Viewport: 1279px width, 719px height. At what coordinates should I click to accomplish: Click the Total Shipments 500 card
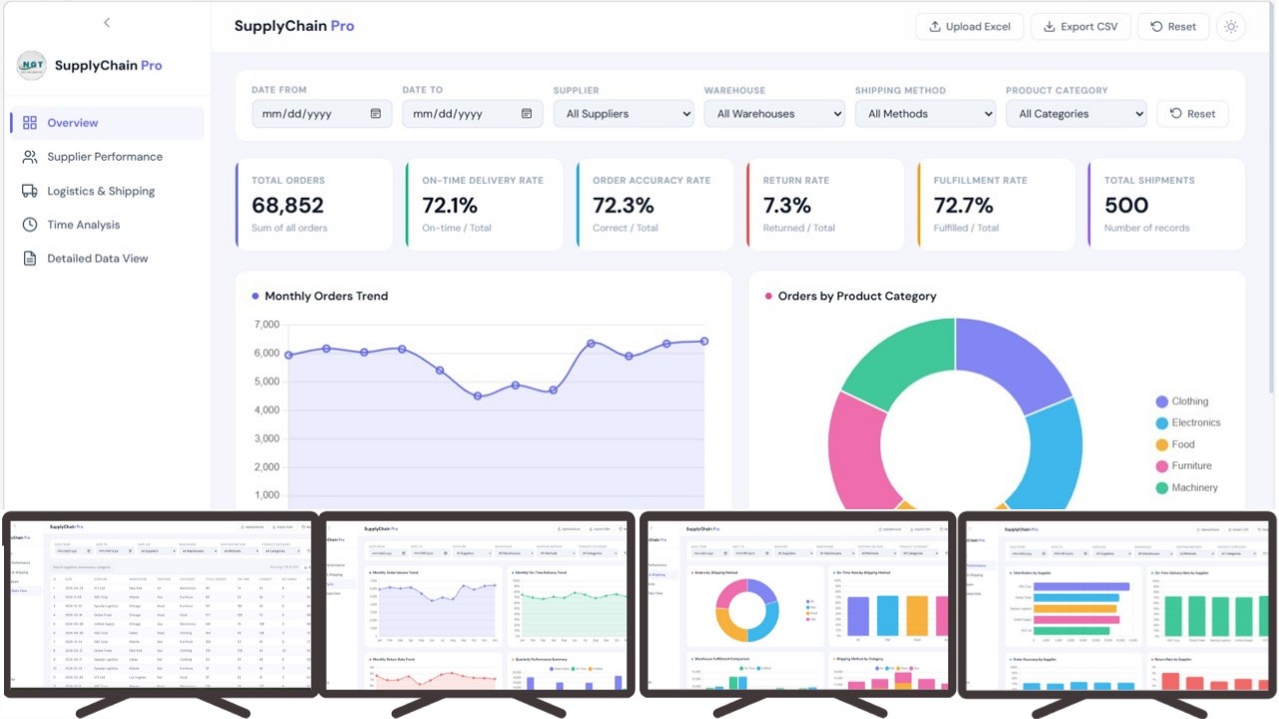[x=1166, y=204]
